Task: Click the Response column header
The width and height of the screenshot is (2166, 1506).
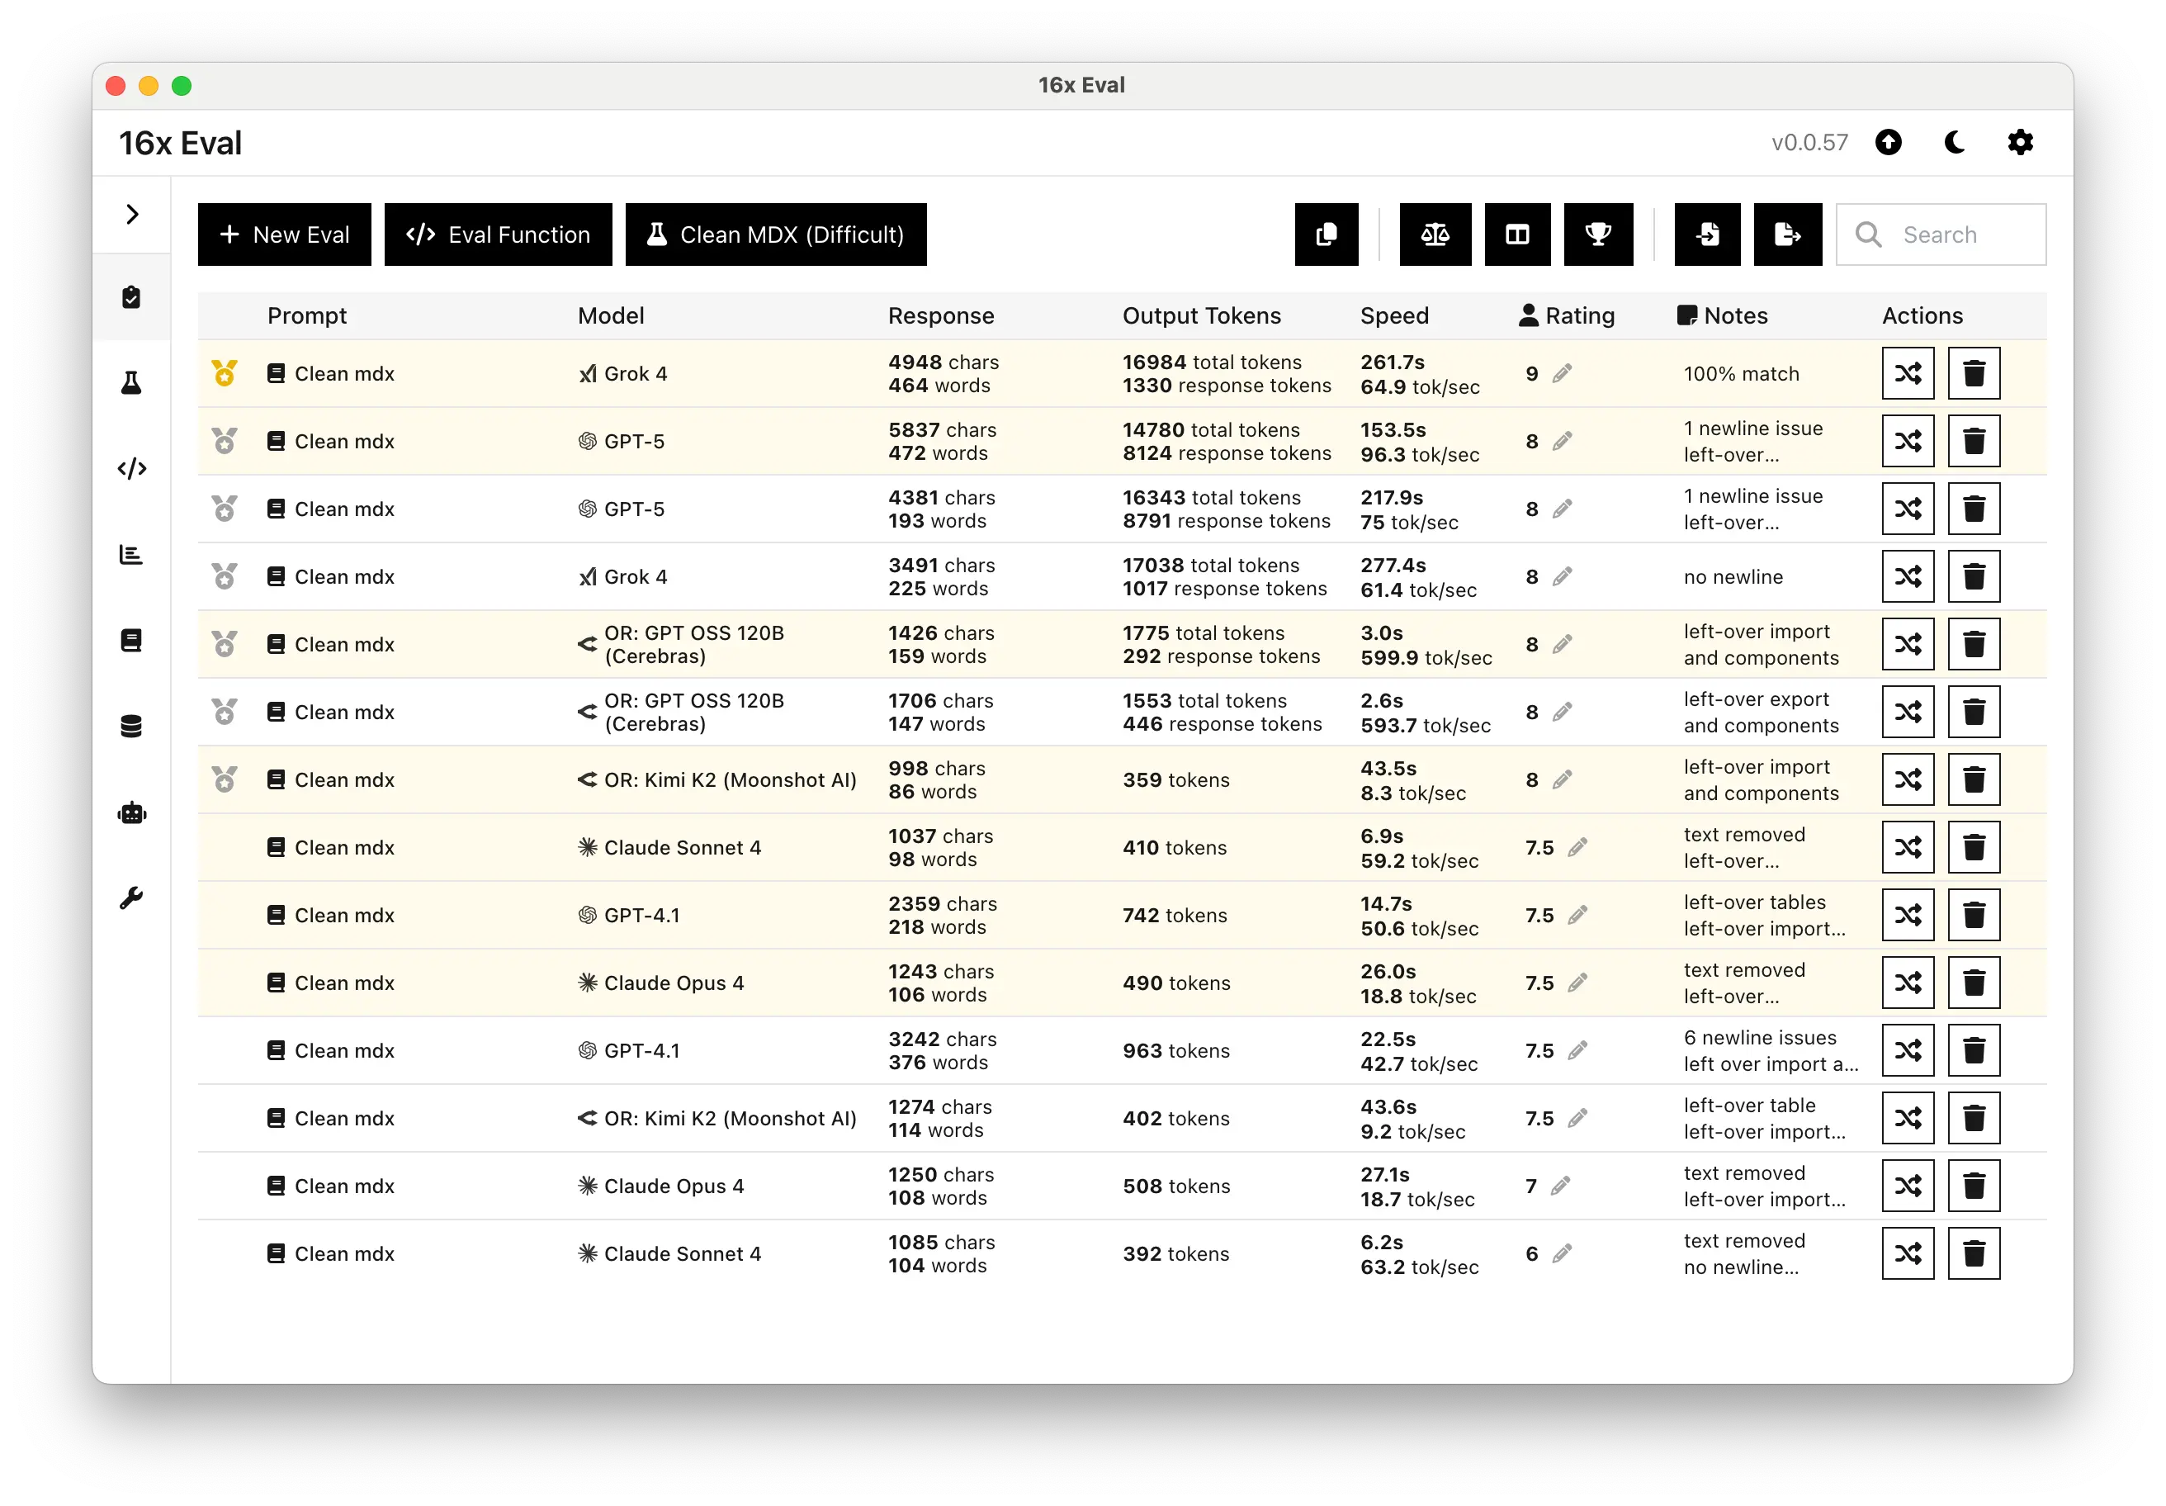Action: coord(940,315)
